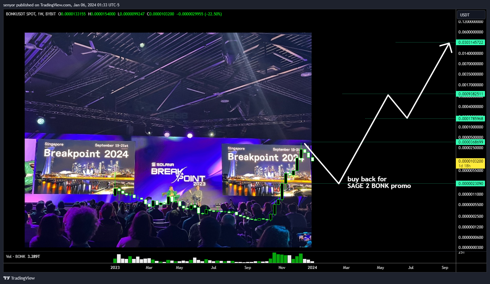Click the change value −0.0000029955 (−22.50%)

tap(199, 14)
